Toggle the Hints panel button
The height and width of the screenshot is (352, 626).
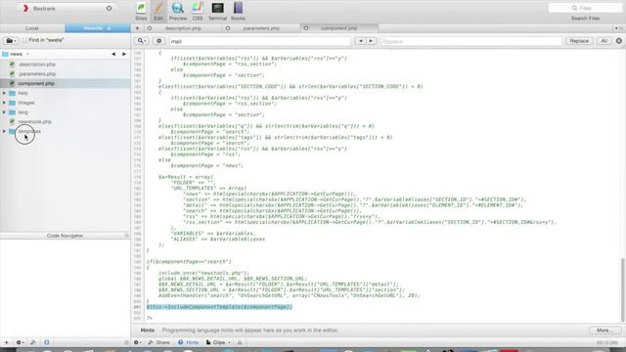[x=188, y=342]
